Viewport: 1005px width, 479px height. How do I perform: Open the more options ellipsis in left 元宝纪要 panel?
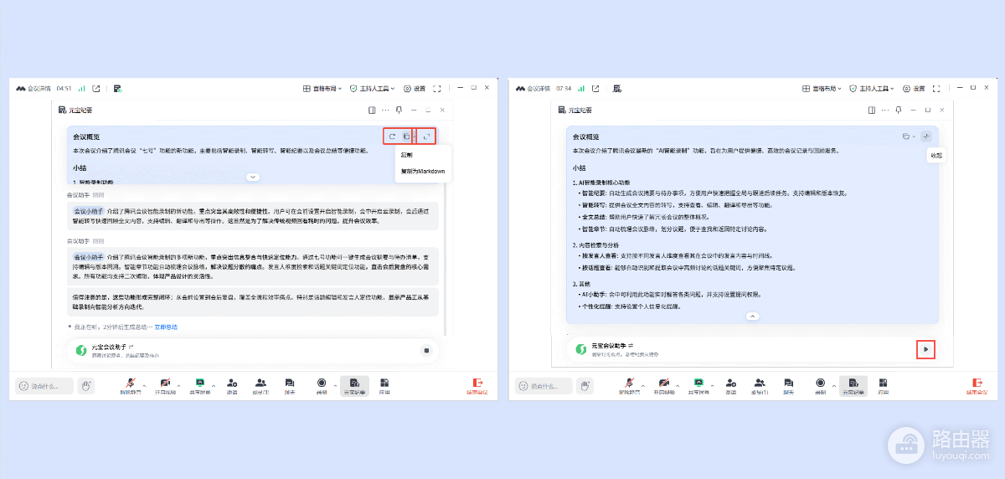click(385, 110)
